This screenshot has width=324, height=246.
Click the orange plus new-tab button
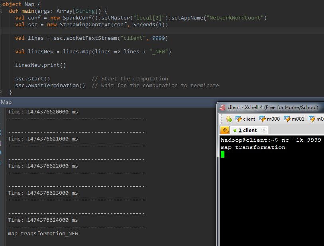pos(225,130)
